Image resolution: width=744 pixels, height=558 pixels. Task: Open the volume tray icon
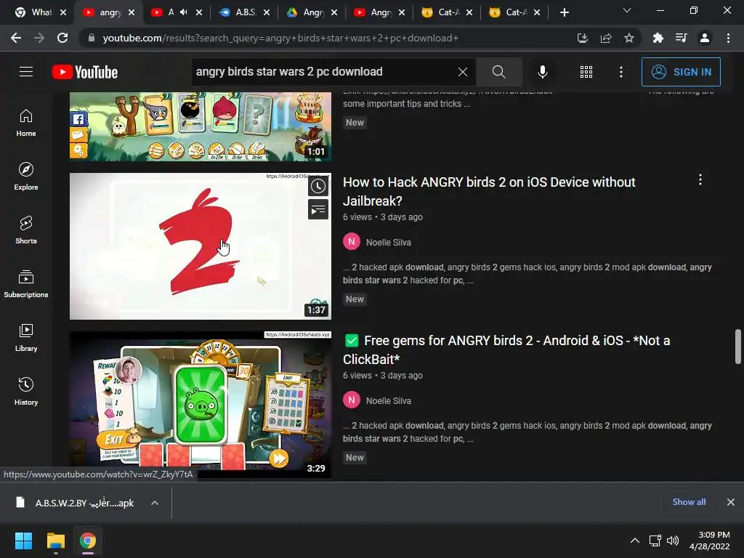pyautogui.click(x=673, y=541)
